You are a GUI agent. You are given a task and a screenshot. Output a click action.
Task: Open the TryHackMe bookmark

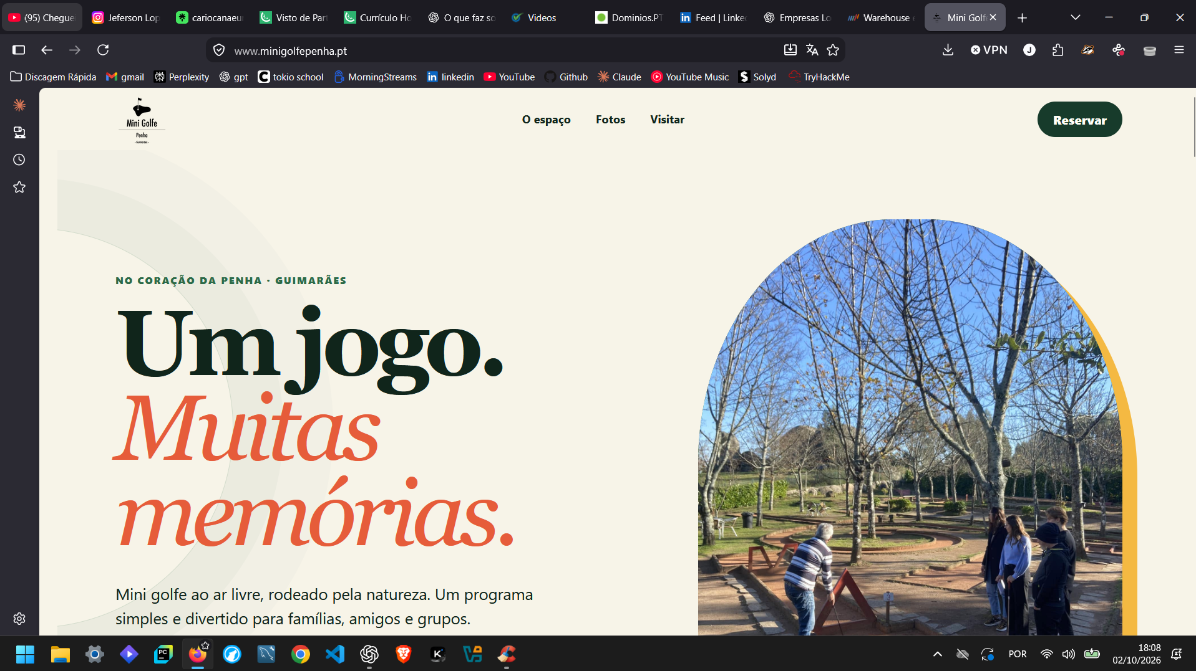click(819, 77)
